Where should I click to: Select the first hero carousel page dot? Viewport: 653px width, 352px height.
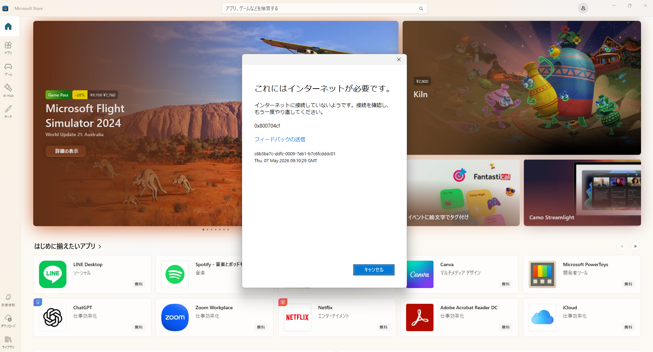203,230
